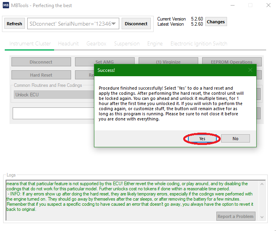Close the Success dialog with X
The height and width of the screenshot is (231, 276).
click(250, 70)
